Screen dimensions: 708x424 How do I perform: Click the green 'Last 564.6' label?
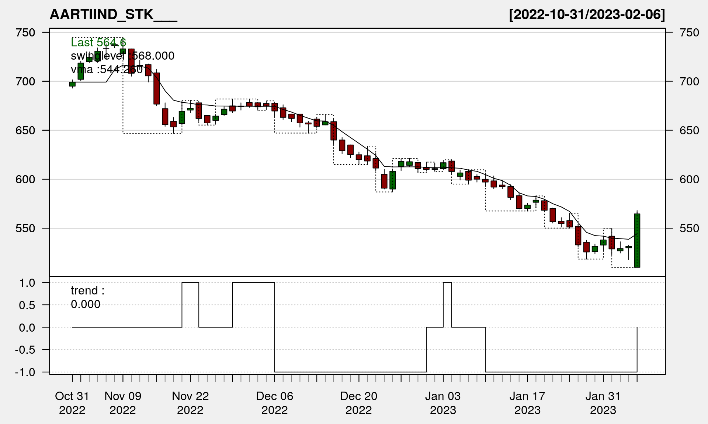click(98, 43)
